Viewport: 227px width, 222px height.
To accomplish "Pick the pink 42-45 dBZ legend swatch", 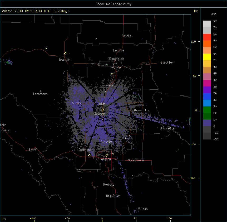I will (x=207, y=77).
